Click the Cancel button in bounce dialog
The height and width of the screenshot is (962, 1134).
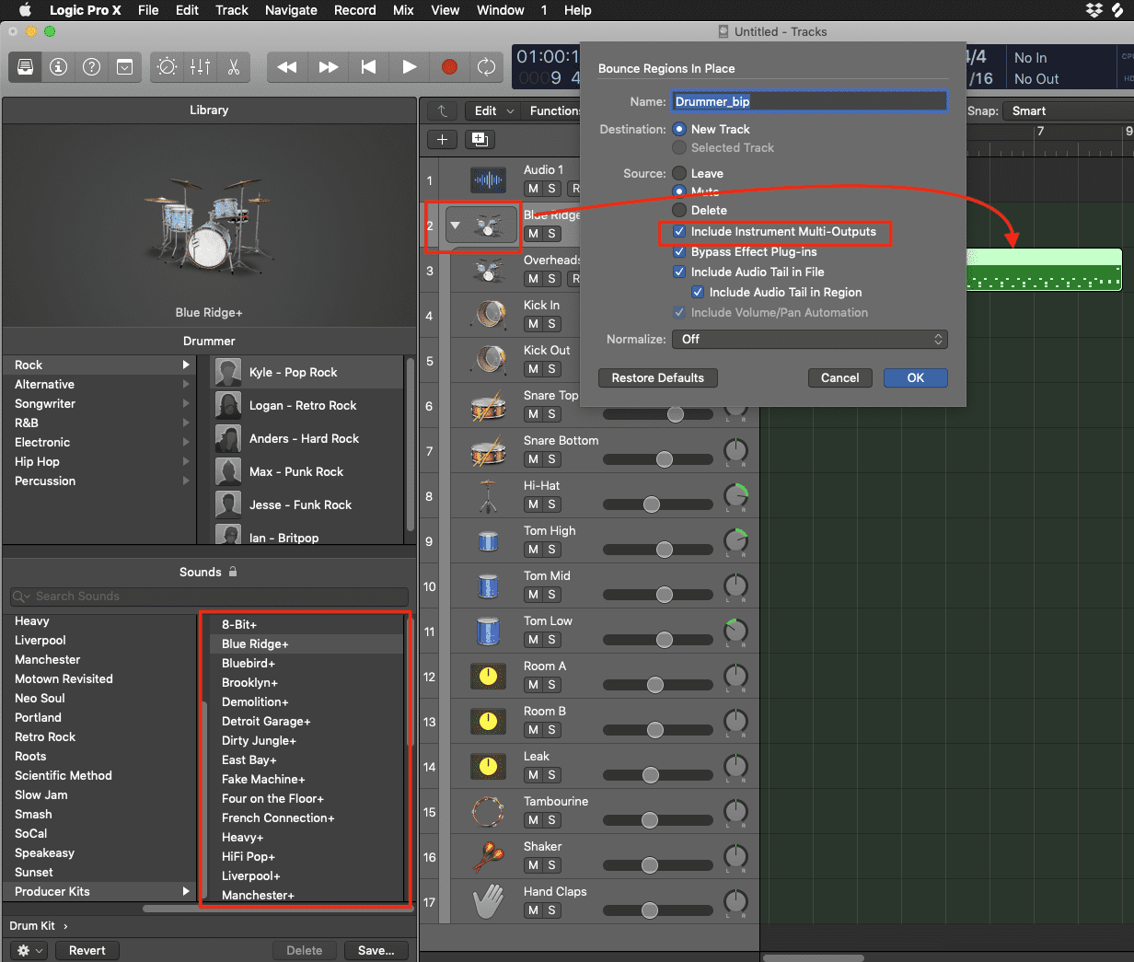[x=840, y=378]
